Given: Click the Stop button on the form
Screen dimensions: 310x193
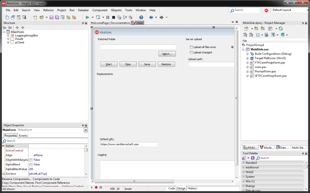Looking at the screenshot, I should [128, 64].
